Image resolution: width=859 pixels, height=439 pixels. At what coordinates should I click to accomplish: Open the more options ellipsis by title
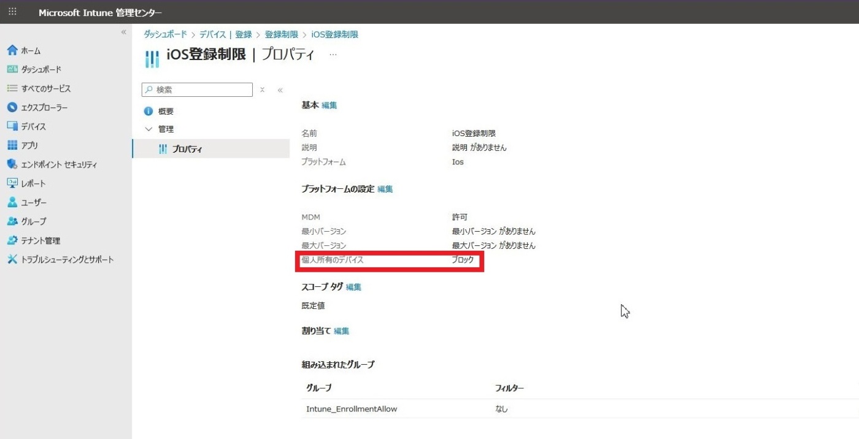pyautogui.click(x=333, y=54)
